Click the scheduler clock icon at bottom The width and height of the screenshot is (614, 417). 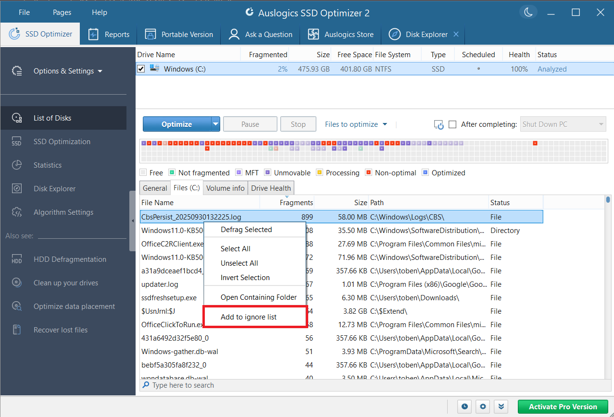(x=464, y=406)
